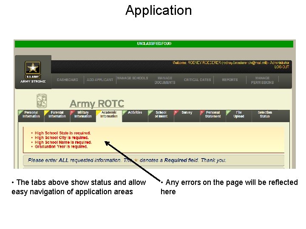The height and width of the screenshot is (229, 306).
Task: Click the 'High School State is required.' error
Action: [62, 133]
